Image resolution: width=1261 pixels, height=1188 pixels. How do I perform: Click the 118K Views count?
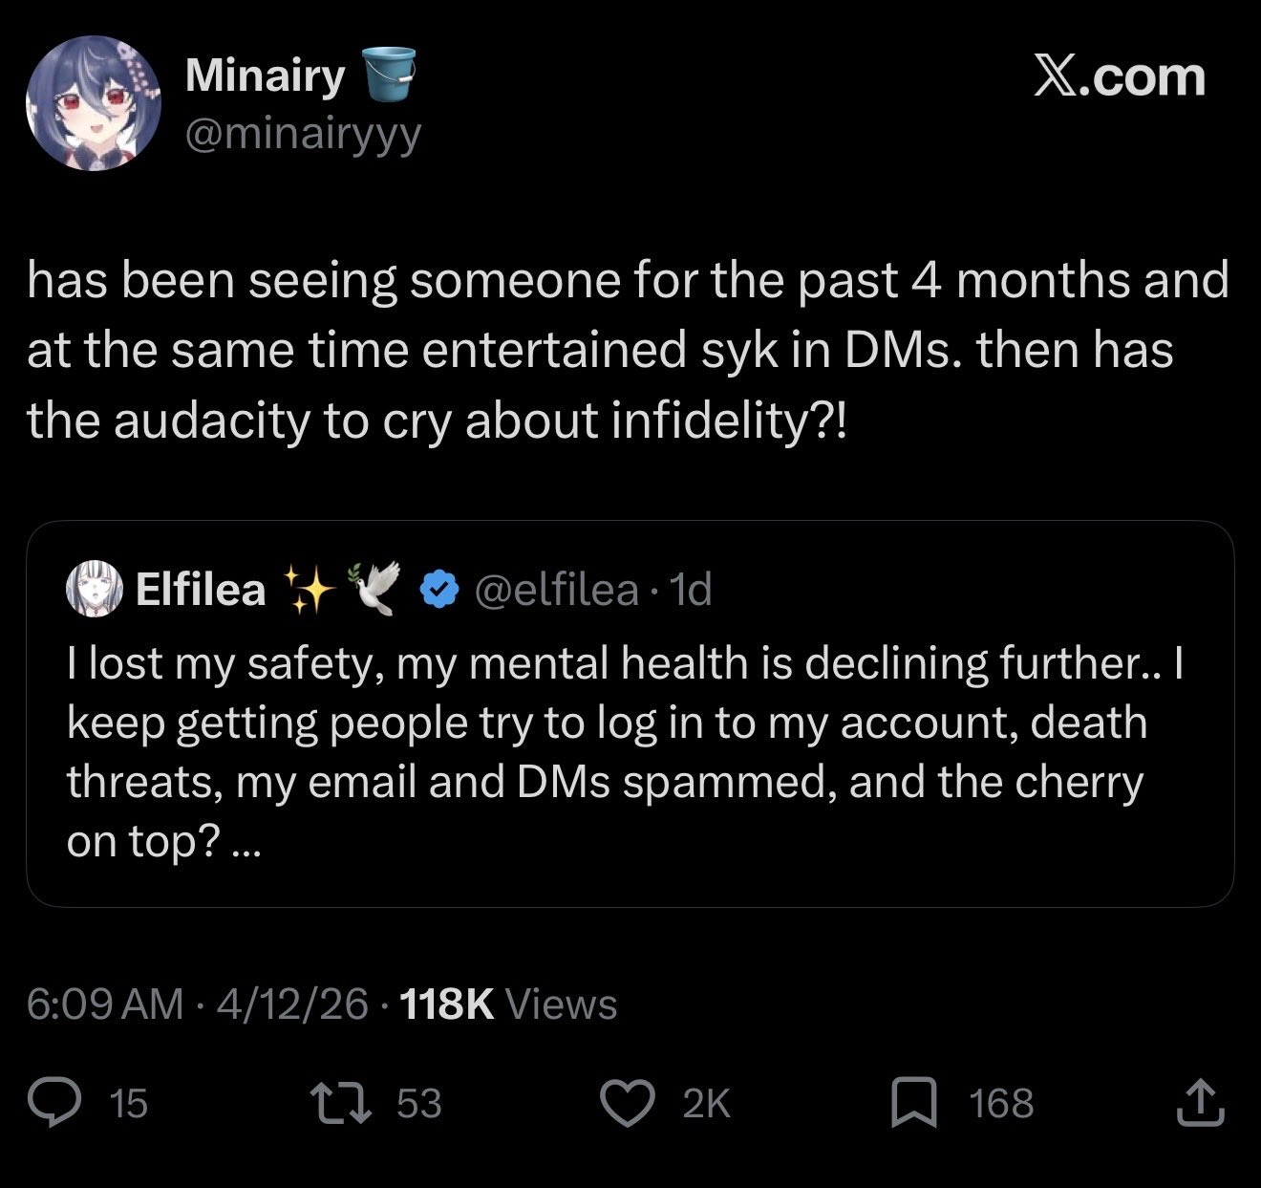tap(507, 1004)
